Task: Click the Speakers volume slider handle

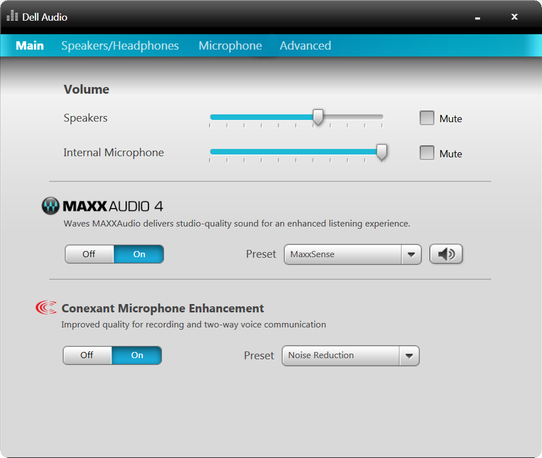Action: (x=318, y=118)
